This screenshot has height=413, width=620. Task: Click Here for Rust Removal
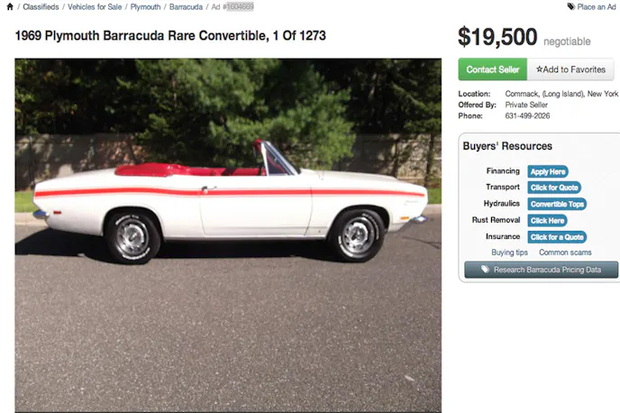click(x=547, y=220)
